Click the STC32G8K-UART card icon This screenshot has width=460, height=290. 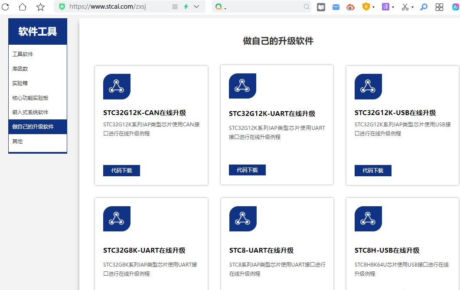pos(117,219)
